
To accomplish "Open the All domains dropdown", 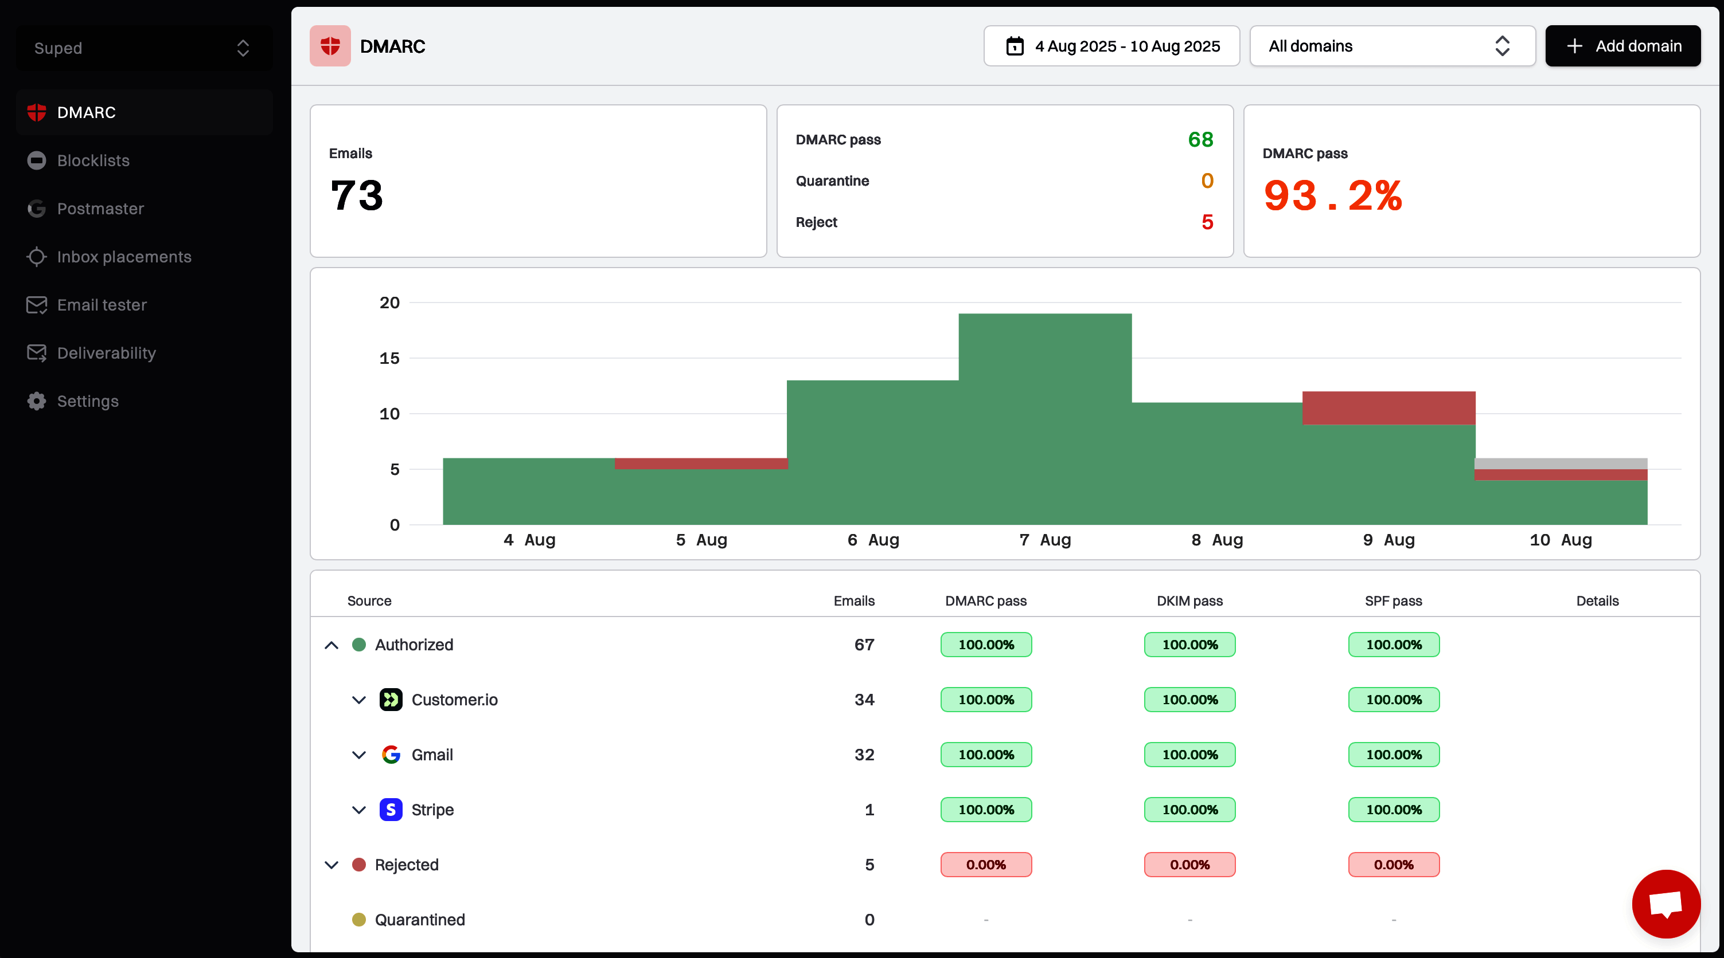I will [1392, 46].
